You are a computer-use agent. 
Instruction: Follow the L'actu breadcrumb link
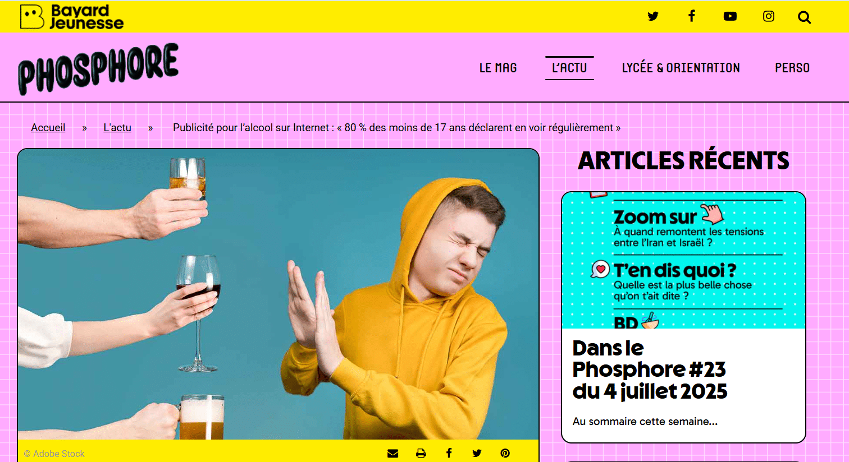click(x=117, y=128)
